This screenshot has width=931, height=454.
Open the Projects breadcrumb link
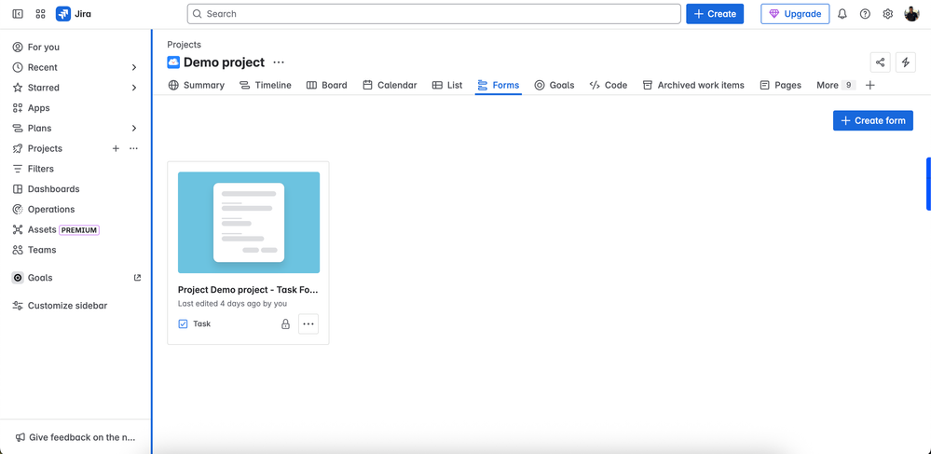(185, 45)
